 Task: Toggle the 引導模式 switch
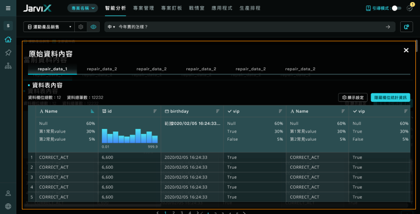click(x=397, y=8)
